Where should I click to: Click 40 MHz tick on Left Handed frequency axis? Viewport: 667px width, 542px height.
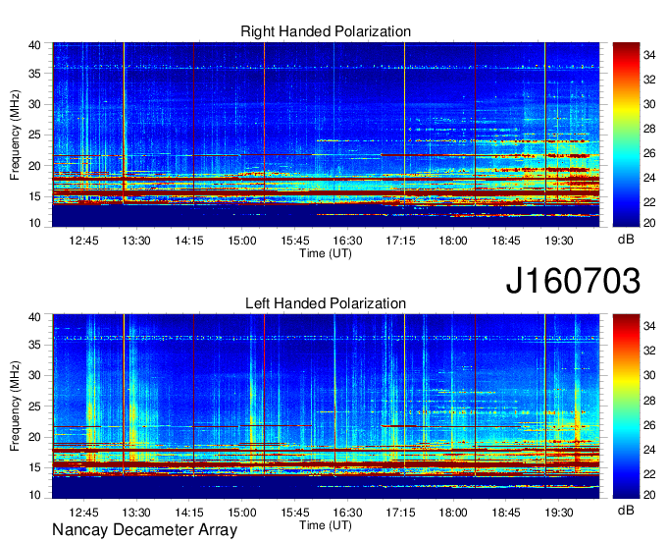pos(34,317)
